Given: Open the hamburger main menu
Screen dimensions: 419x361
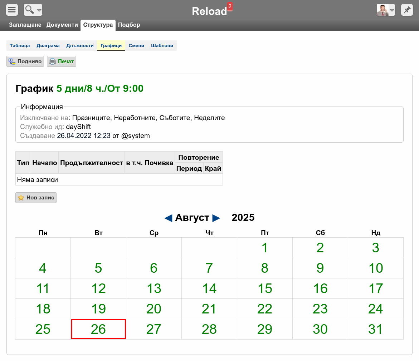Looking at the screenshot, I should (12, 10).
